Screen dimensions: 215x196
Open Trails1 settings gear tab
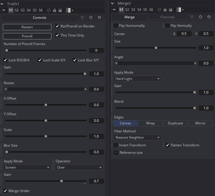click(x=91, y=17)
